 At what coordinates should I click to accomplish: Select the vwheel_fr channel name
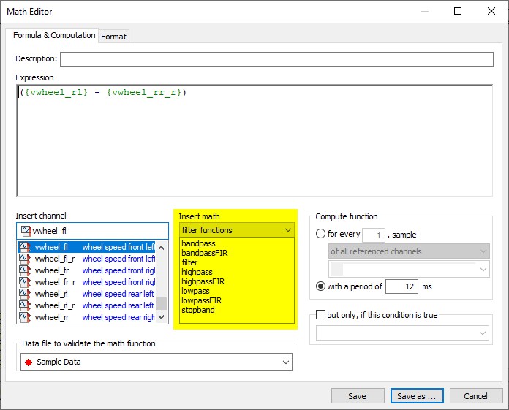(52, 270)
